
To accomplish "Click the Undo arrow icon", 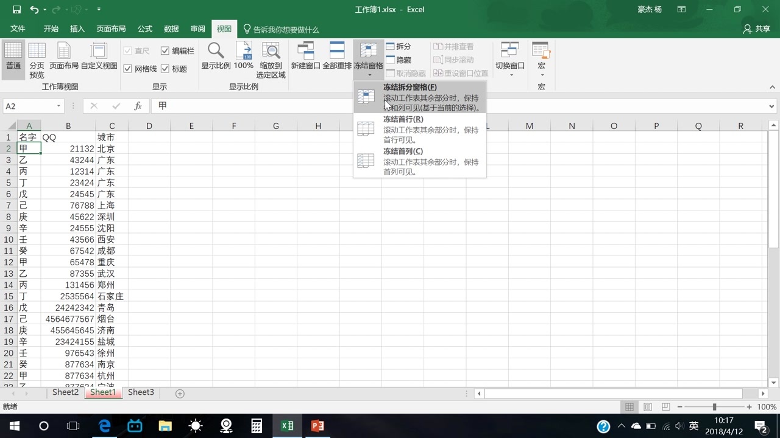I will click(34, 9).
